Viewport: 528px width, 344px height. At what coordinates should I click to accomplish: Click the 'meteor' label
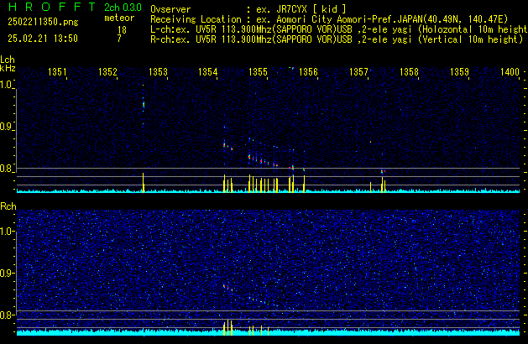(119, 18)
